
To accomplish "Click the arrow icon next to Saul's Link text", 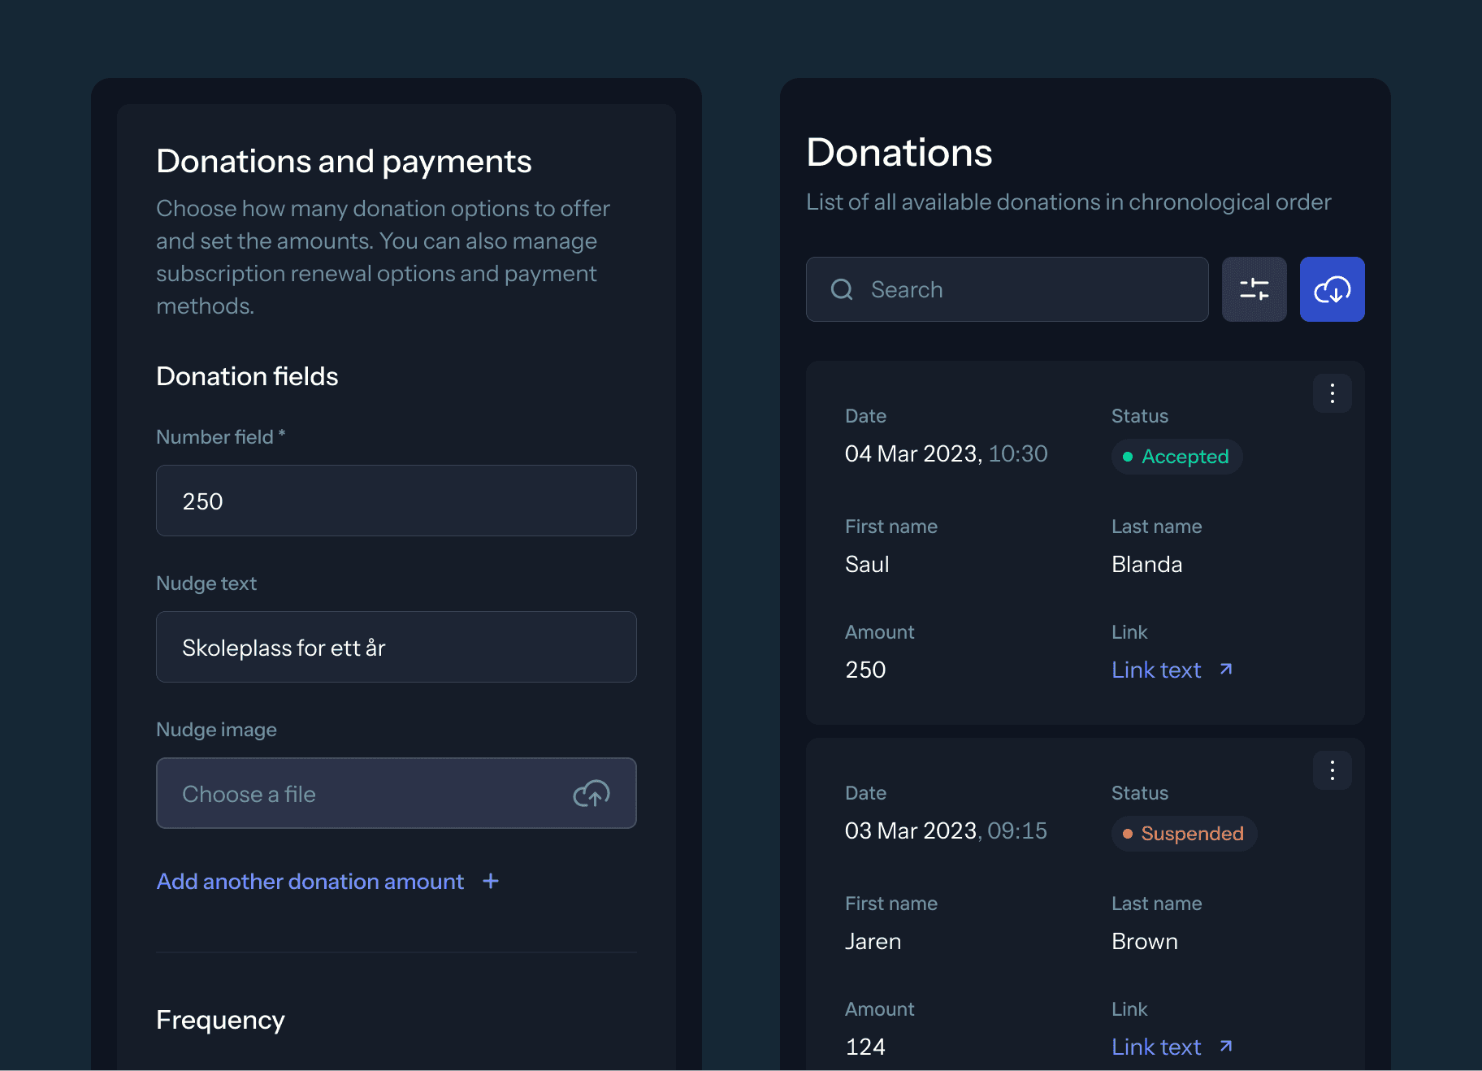I will [1226, 669].
